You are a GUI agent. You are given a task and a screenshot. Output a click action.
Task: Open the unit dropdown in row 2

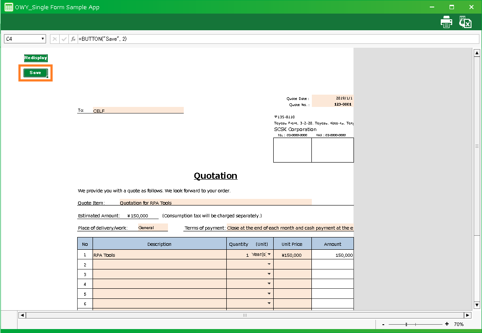[x=269, y=265]
